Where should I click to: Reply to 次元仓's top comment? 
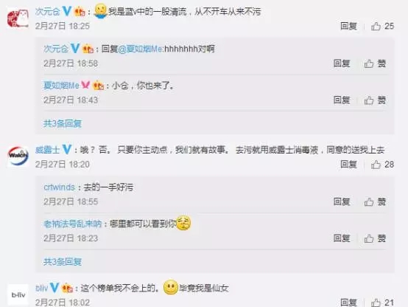click(x=348, y=26)
